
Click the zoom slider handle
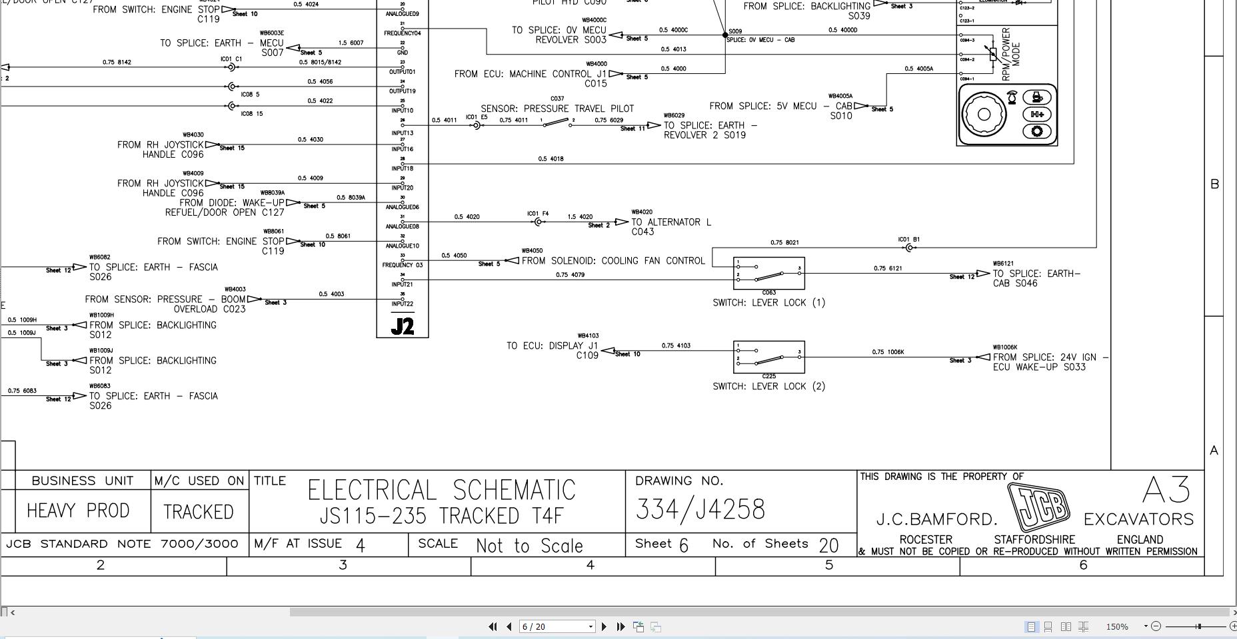1198,626
